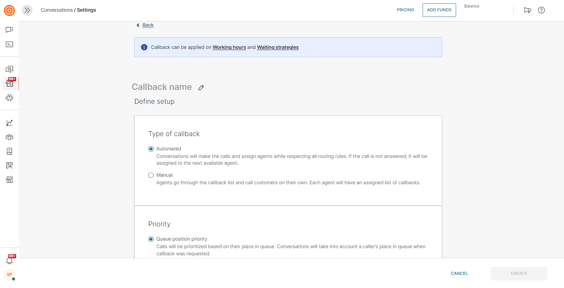Open the terminal console sidebar icon
Screen dimensions: 564x288
coord(9,44)
